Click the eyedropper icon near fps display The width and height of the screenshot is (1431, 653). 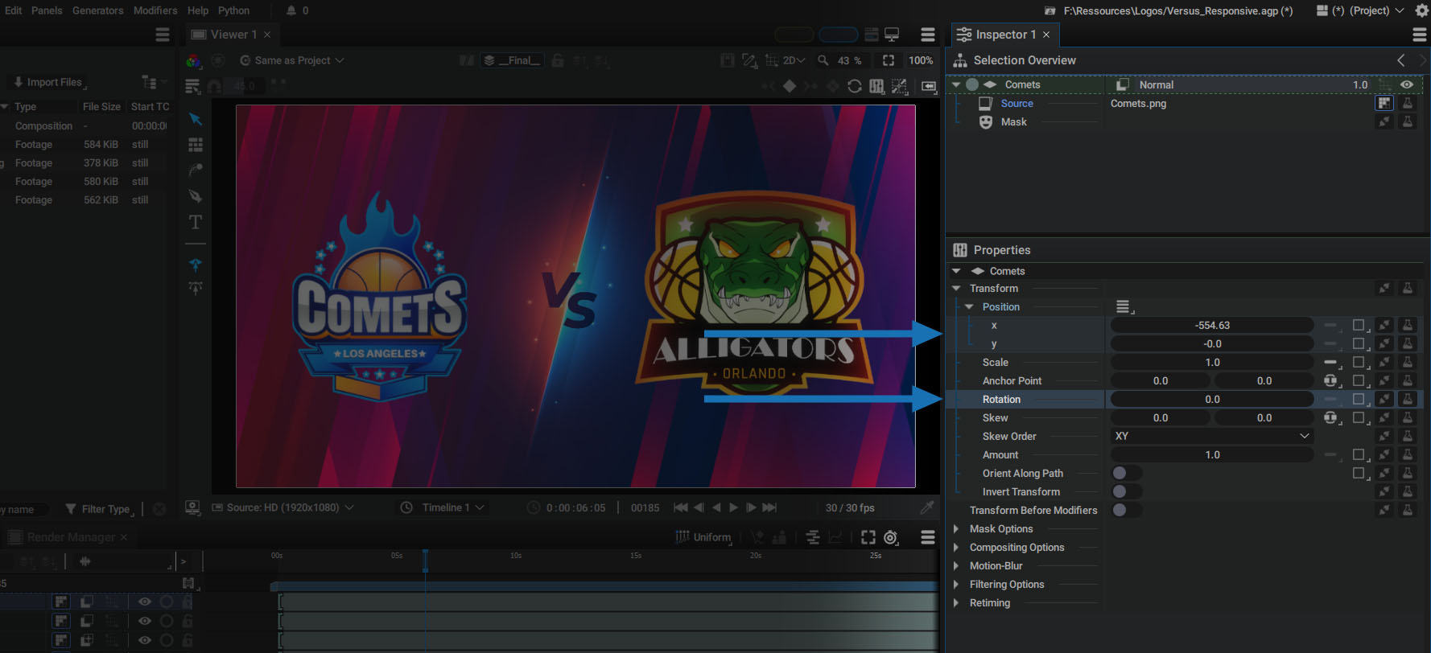(927, 507)
